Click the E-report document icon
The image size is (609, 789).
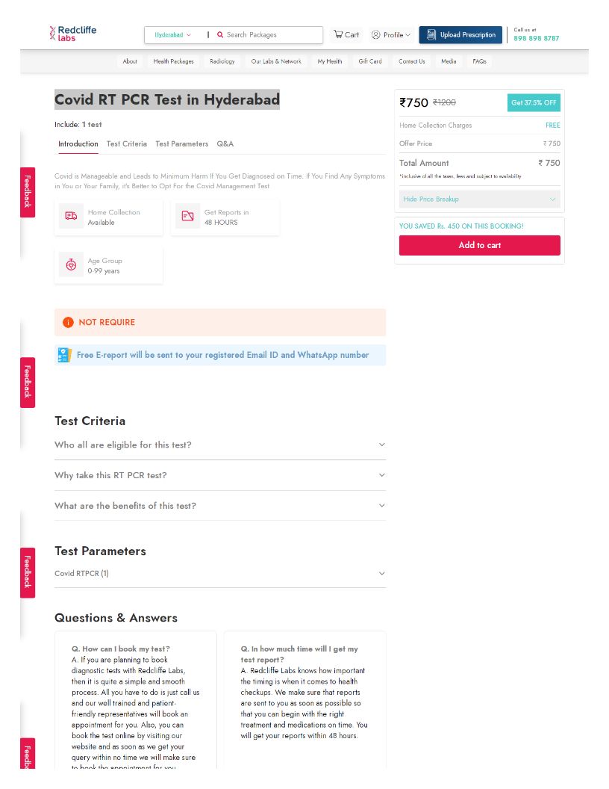point(65,355)
